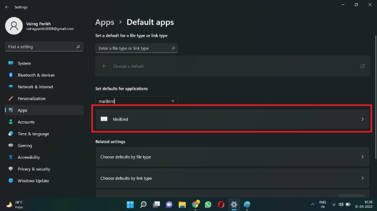The height and width of the screenshot is (211, 377).
Task: Open the weather widget on taskbar
Action: (x=15, y=205)
